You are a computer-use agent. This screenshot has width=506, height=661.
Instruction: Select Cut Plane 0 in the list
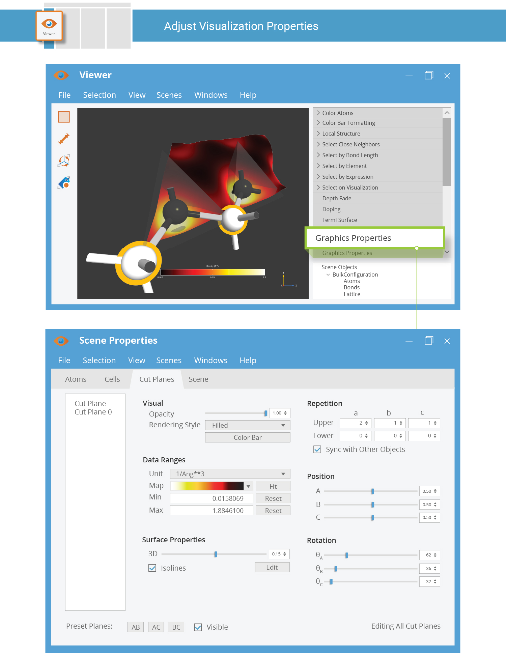tap(93, 412)
